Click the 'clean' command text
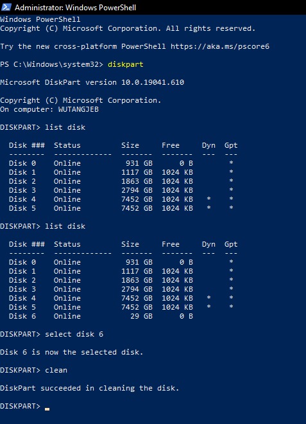 click(56, 370)
